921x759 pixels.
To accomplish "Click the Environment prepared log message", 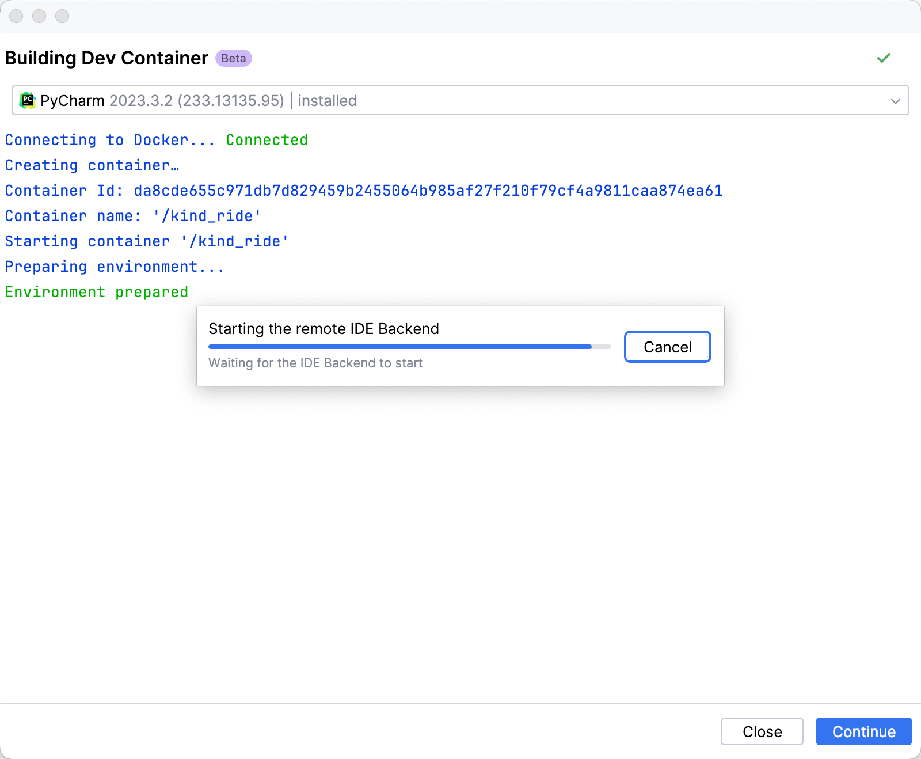I will [x=96, y=291].
